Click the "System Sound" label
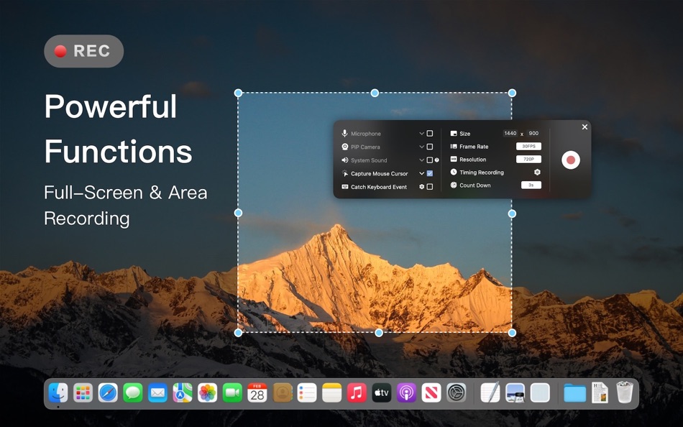 (x=369, y=160)
